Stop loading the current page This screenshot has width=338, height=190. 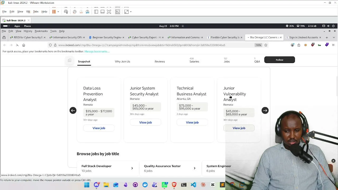[17, 45]
